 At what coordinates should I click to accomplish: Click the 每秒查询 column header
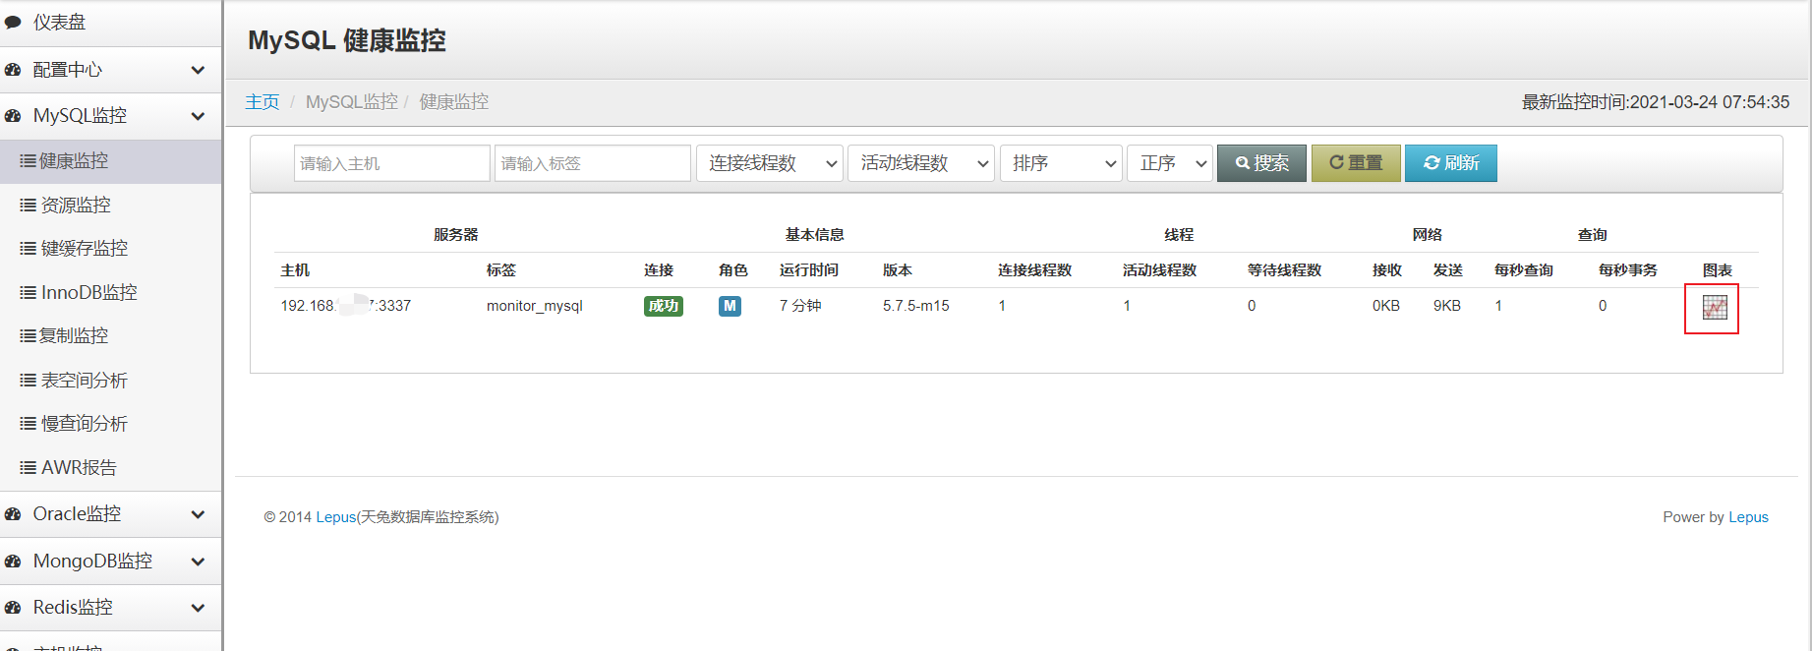pos(1524,270)
